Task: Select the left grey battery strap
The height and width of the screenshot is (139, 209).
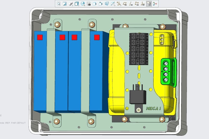Action: point(51,71)
